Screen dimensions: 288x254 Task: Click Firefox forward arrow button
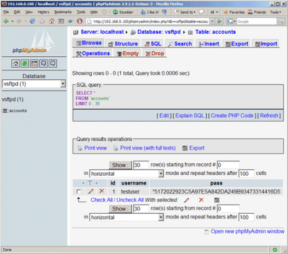click(x=19, y=21)
